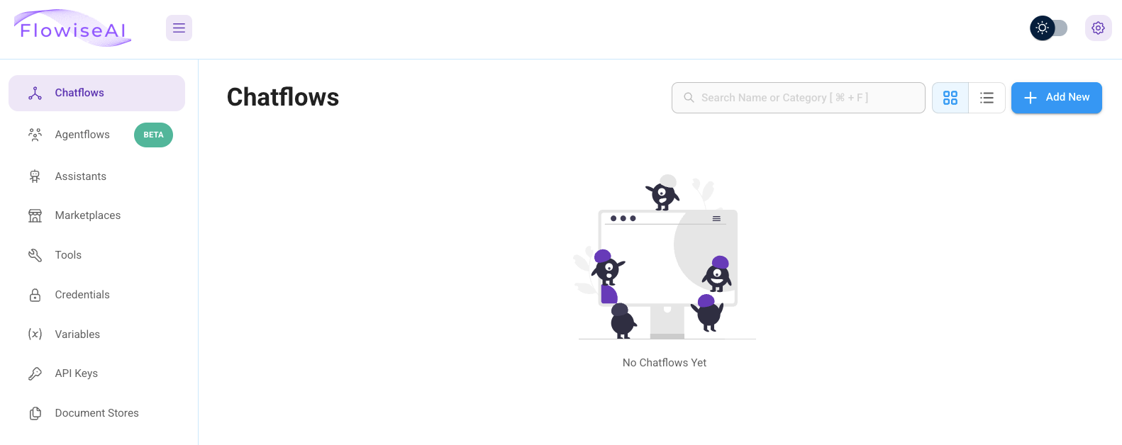Click the Agentflows BETA badge

click(x=153, y=135)
